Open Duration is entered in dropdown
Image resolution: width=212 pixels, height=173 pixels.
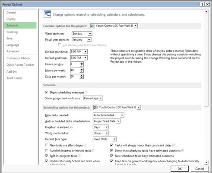[x=101, y=127]
